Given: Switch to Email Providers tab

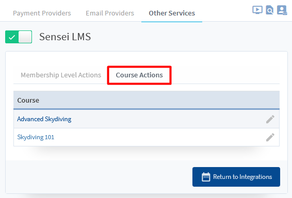Looking at the screenshot, I should [110, 13].
